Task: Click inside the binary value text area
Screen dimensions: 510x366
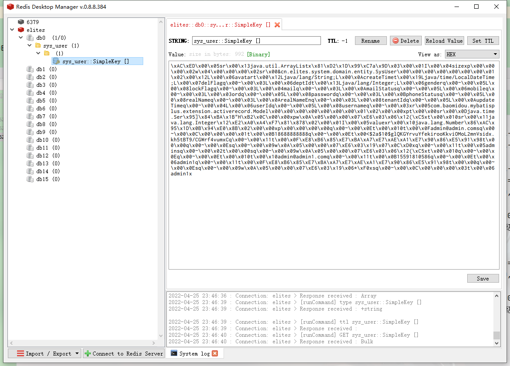Action: [x=334, y=165]
